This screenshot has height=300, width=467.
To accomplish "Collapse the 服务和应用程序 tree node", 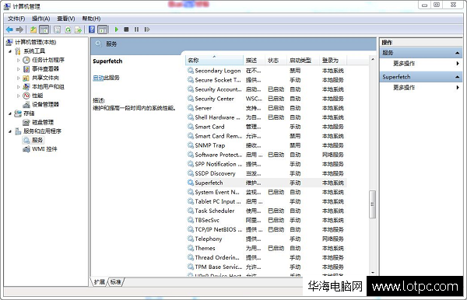I will tap(10, 131).
